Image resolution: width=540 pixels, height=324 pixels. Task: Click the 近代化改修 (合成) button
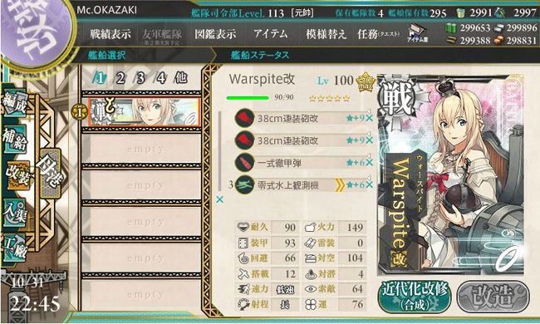415,297
